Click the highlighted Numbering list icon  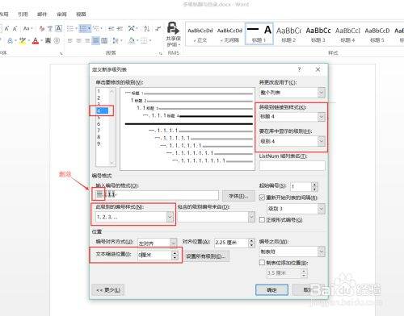click(x=85, y=28)
